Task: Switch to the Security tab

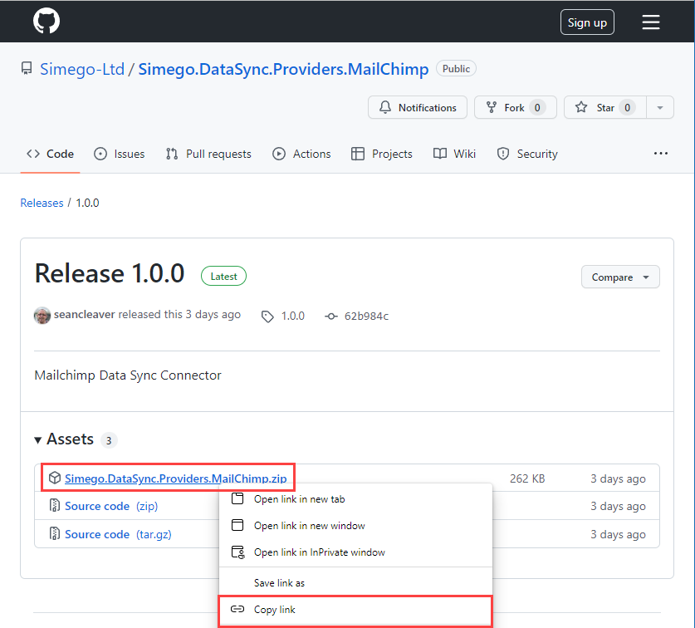Action: point(527,154)
